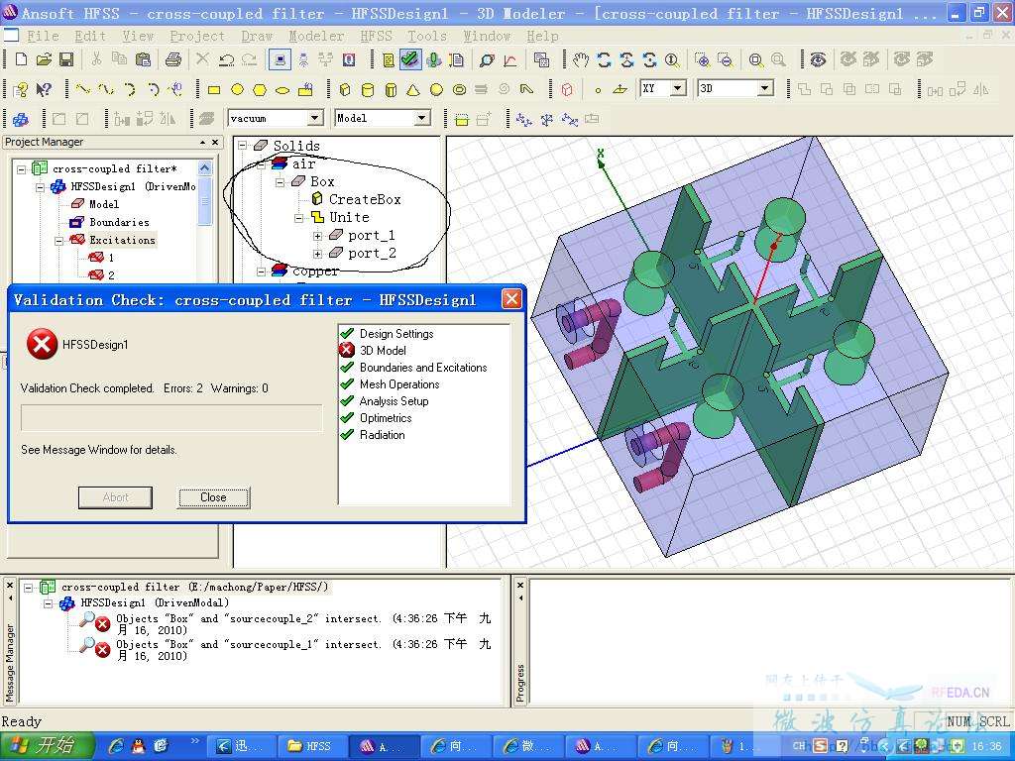This screenshot has width=1015, height=761.
Task: Click the sourcecouple_2 intersect error message
Action: tap(303, 624)
